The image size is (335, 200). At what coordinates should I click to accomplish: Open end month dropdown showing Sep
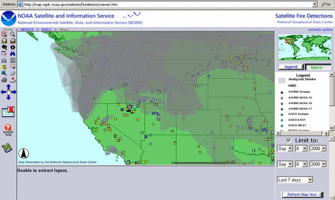click(285, 164)
